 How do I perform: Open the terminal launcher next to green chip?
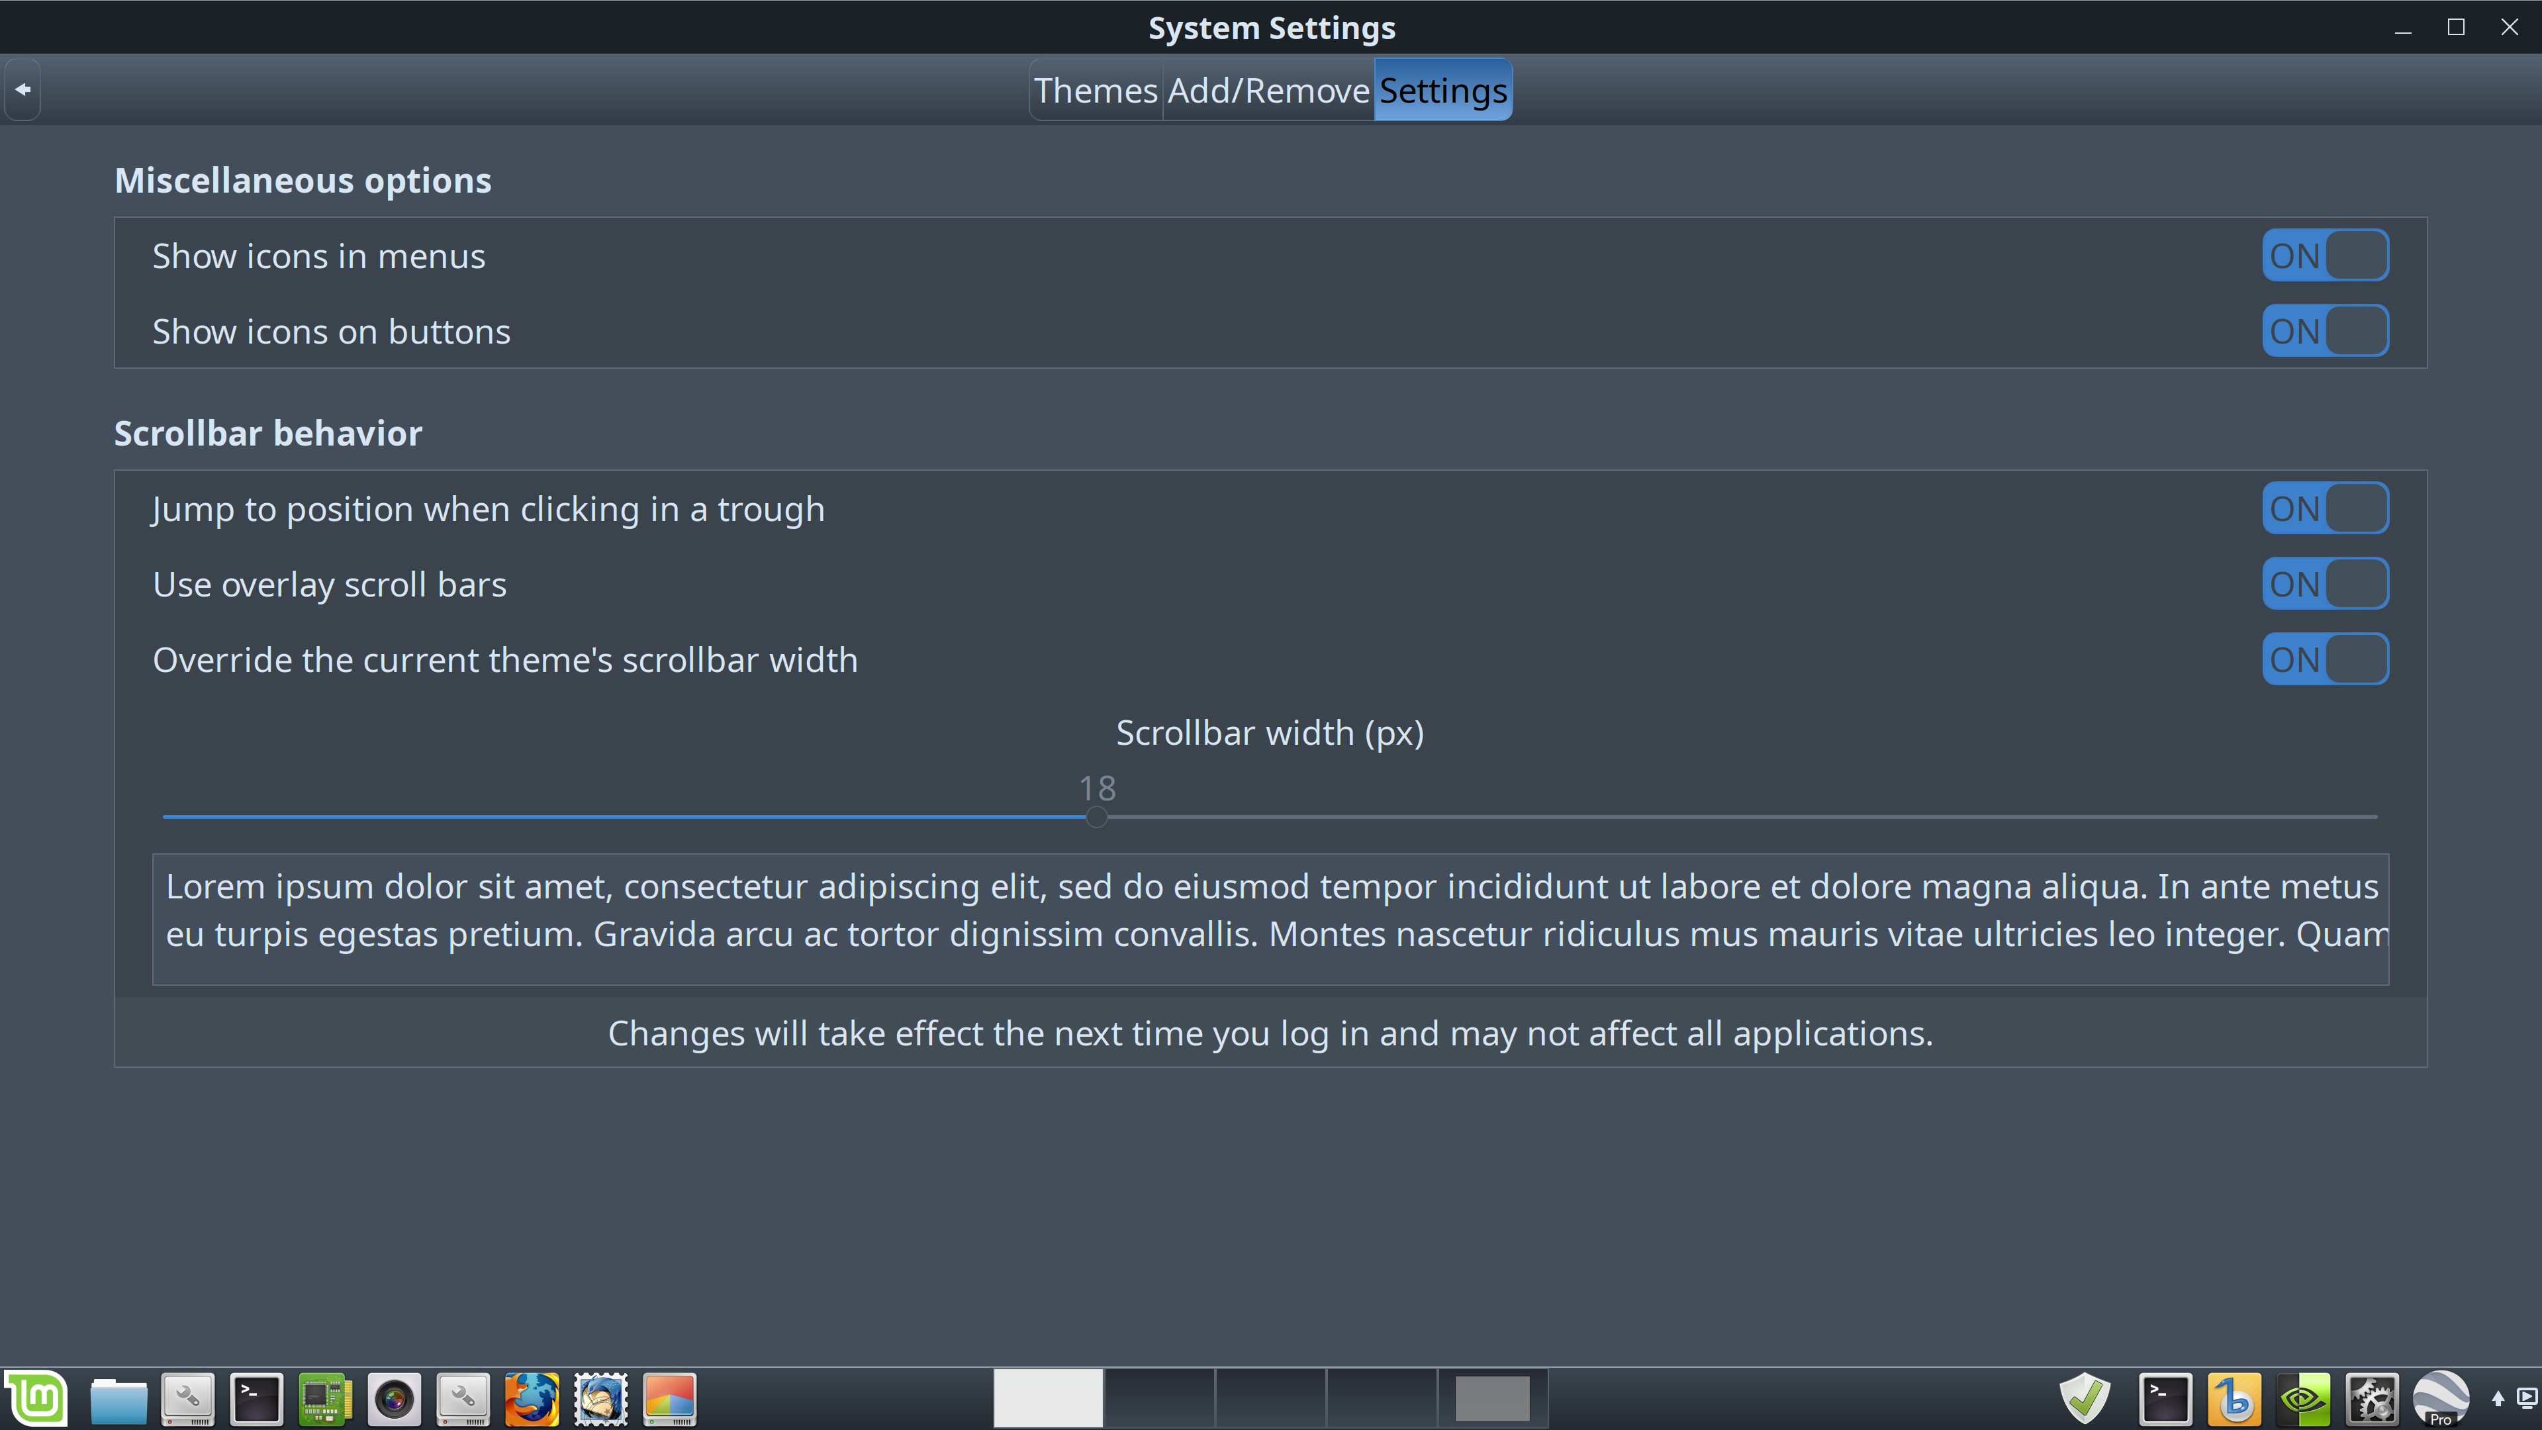click(257, 1400)
